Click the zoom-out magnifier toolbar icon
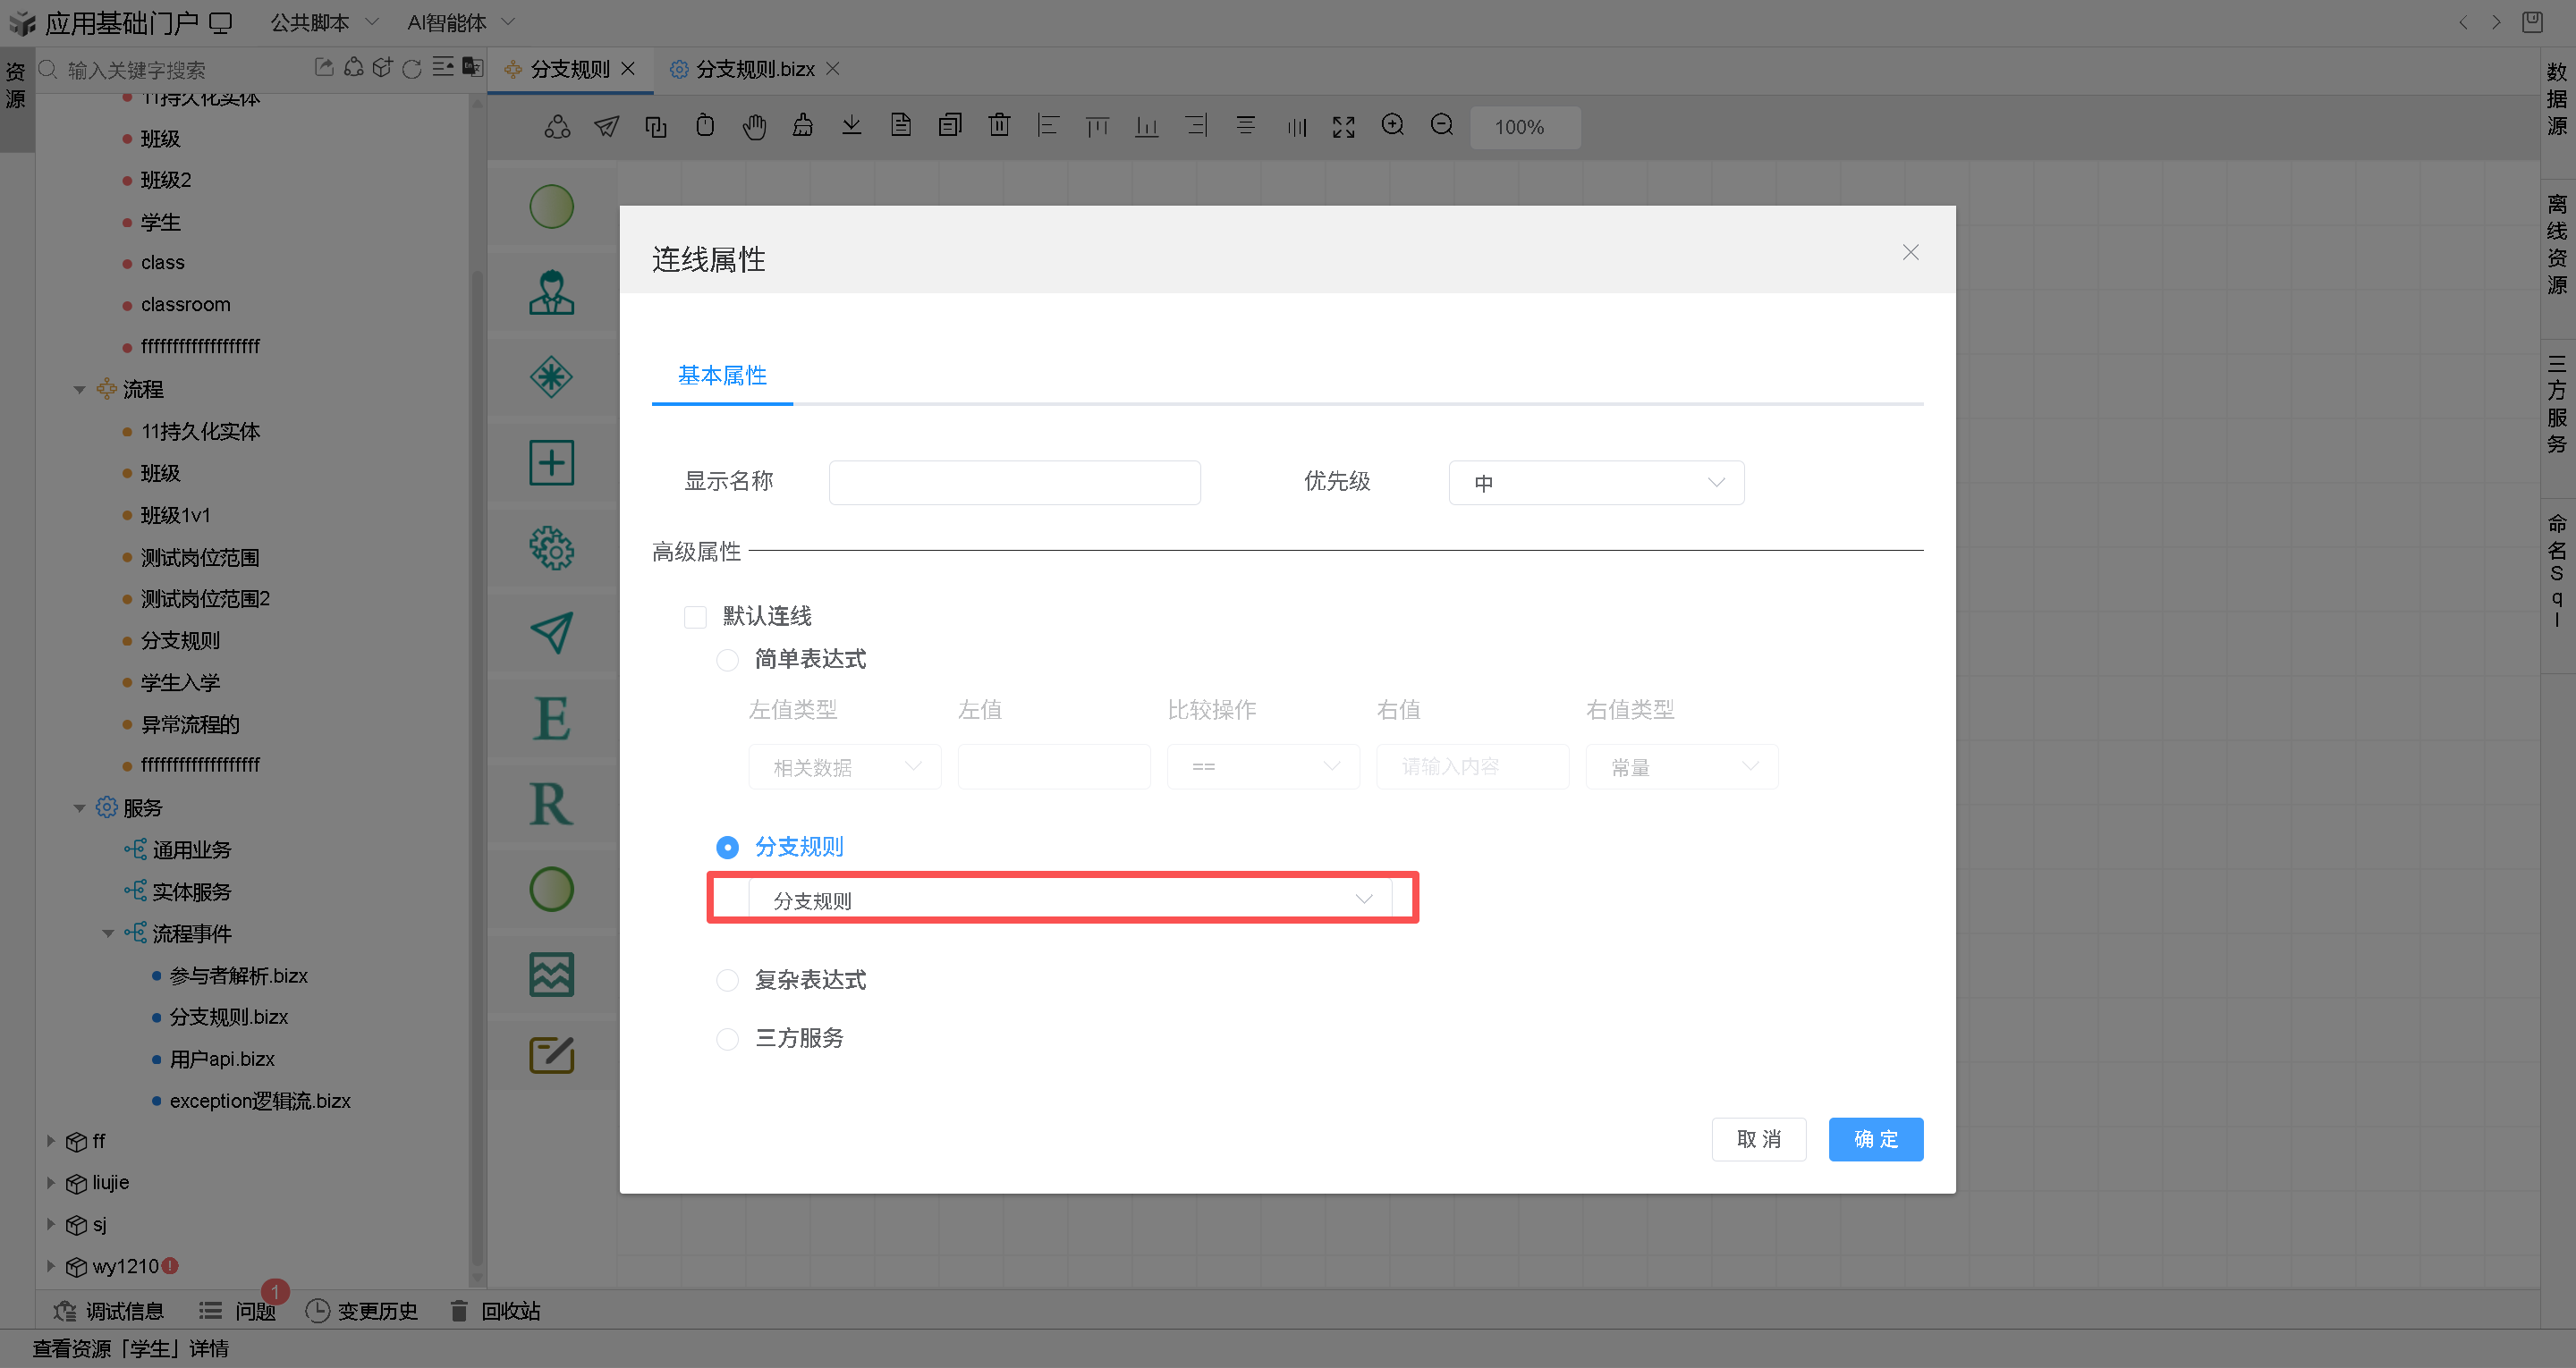Screen dimensions: 2576x1368 pos(1441,125)
